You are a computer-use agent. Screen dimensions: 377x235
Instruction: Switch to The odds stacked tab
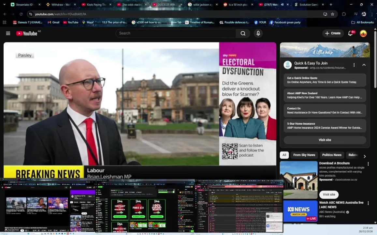point(132,5)
